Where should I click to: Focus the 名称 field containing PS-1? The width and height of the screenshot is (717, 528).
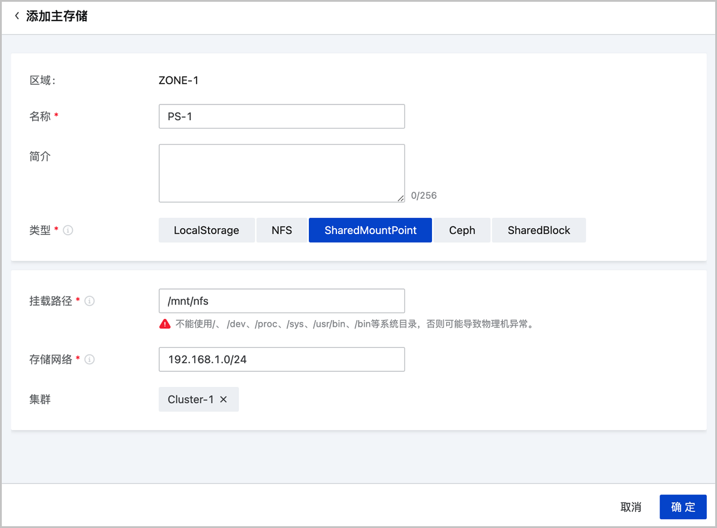click(281, 116)
